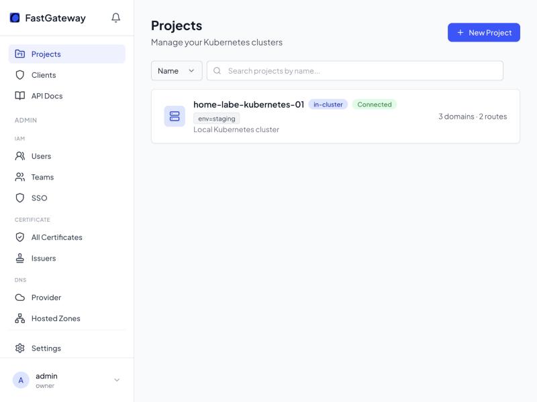Screen dimensions: 537x402
Task: Navigate to the Users page
Action: click(66, 156)
